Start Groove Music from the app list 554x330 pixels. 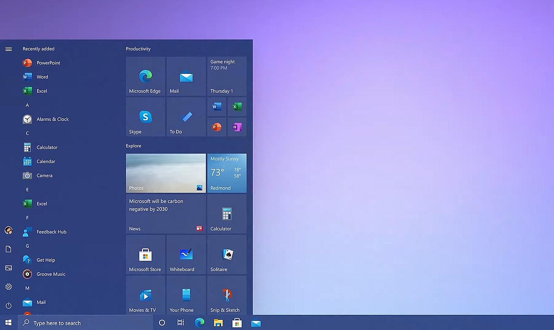point(50,274)
